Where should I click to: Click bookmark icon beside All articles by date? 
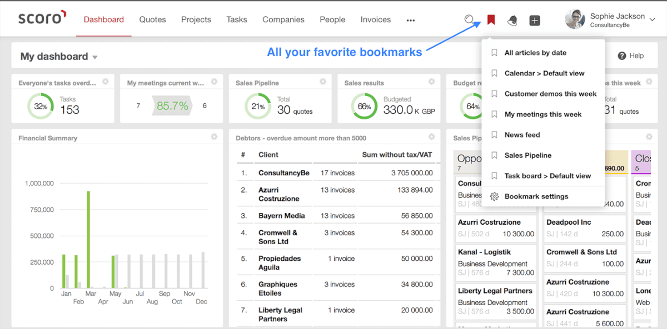494,53
